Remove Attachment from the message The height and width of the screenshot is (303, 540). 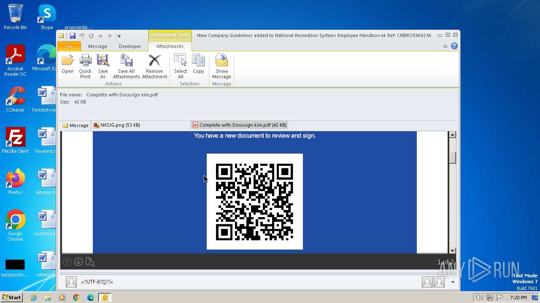click(154, 66)
